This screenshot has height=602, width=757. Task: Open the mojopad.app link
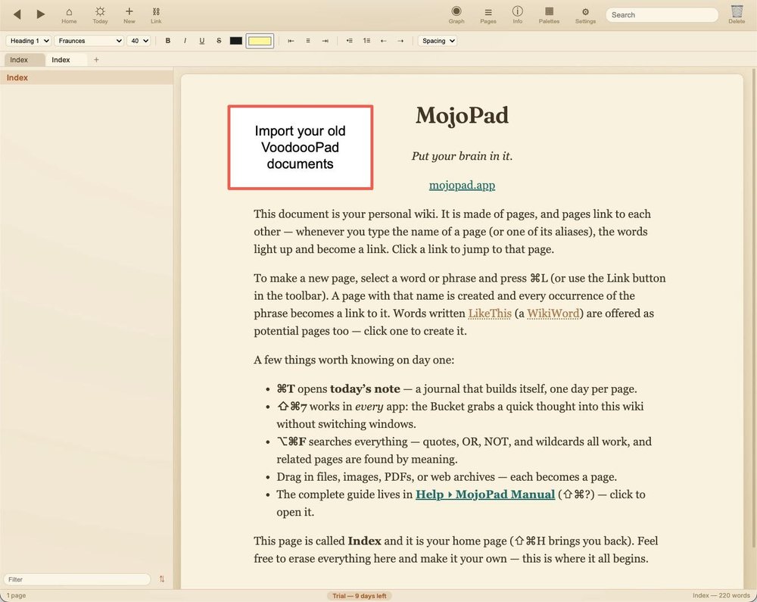(462, 186)
